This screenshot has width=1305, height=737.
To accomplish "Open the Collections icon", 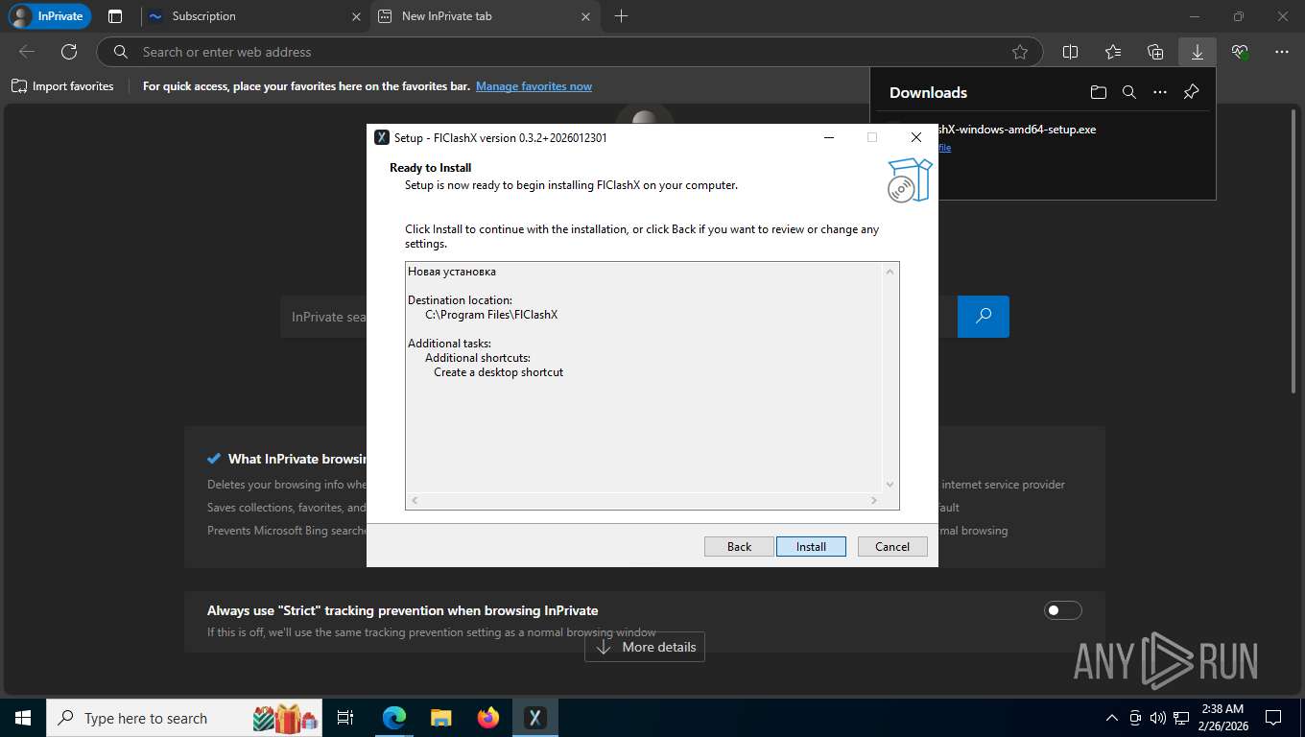I will [x=1155, y=52].
